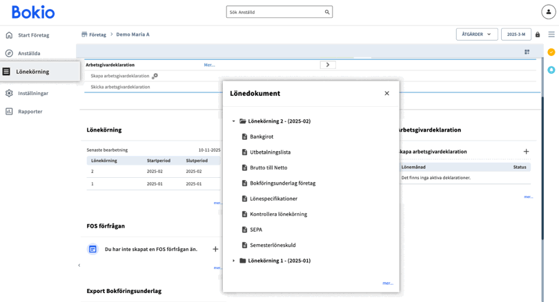Add a new arbetsgivardeklaration with the plus icon
Screen dimensions: 559x302
click(526, 152)
